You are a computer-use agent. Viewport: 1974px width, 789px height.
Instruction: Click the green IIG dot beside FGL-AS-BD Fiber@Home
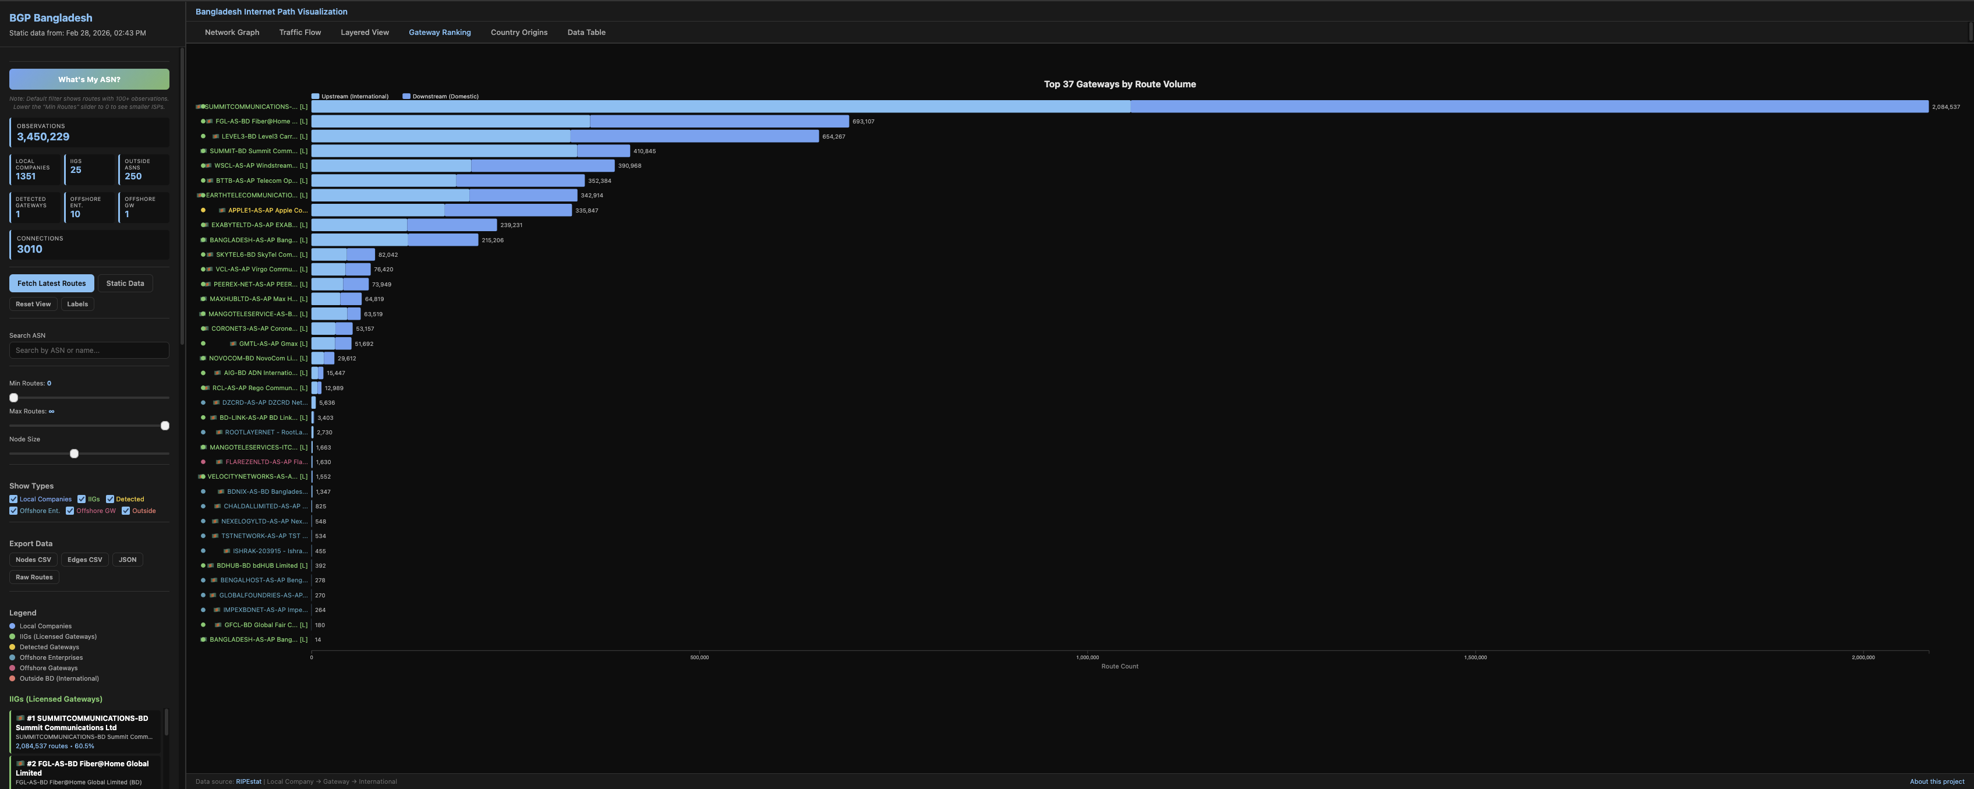pyautogui.click(x=203, y=121)
